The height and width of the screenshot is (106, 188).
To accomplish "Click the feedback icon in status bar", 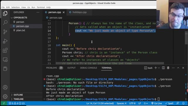I will pos(178,103).
